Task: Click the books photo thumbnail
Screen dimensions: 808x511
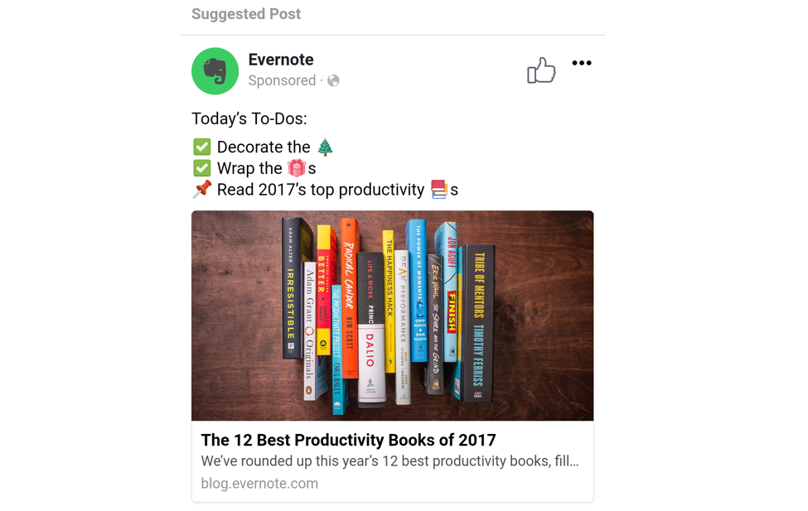Action: [x=392, y=315]
